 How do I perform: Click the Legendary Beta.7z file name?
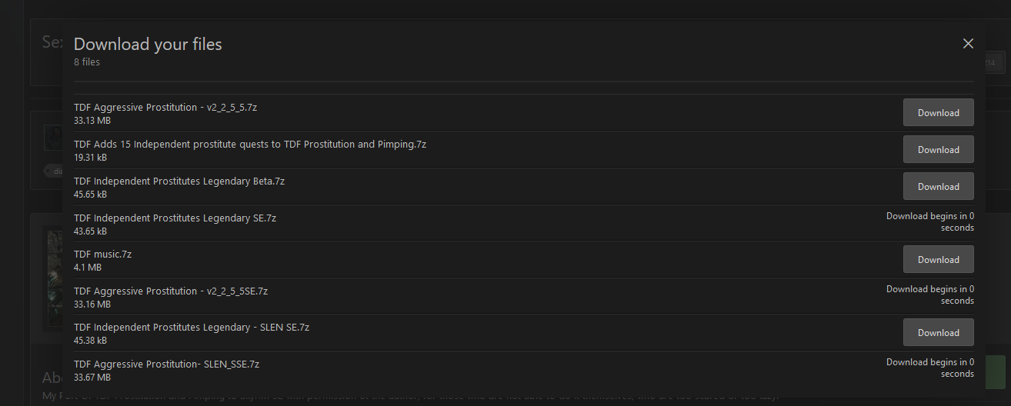pos(179,181)
